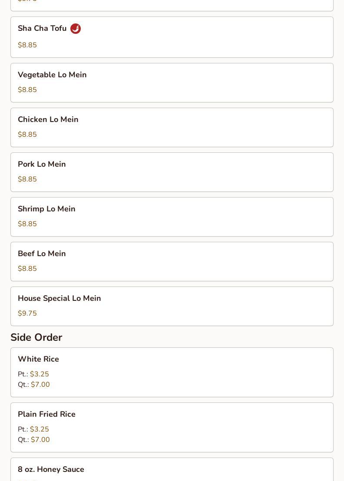Click the $9.75 House Special price

point(27,313)
